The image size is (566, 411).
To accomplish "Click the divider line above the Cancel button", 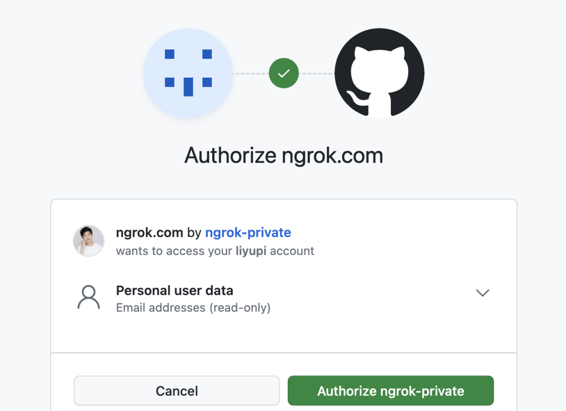I will click(x=284, y=353).
